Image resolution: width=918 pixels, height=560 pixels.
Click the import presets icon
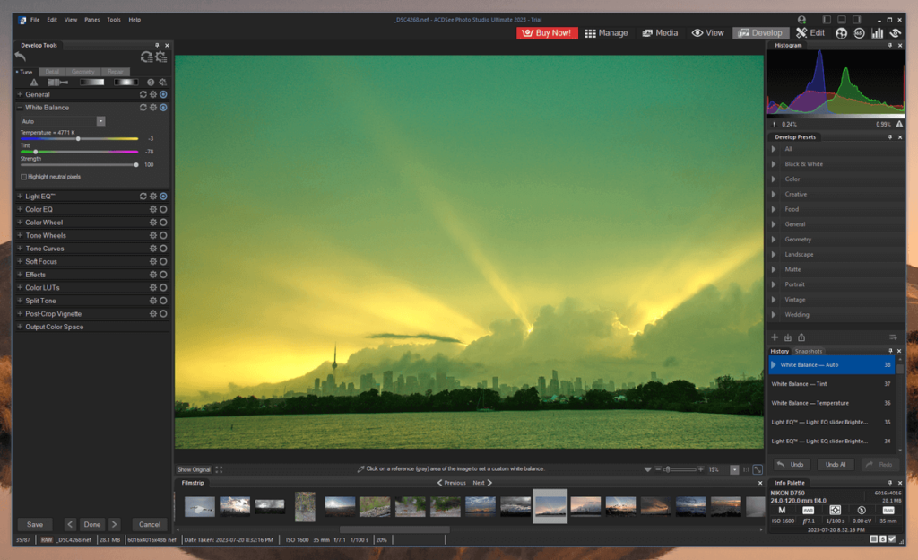pyautogui.click(x=788, y=337)
